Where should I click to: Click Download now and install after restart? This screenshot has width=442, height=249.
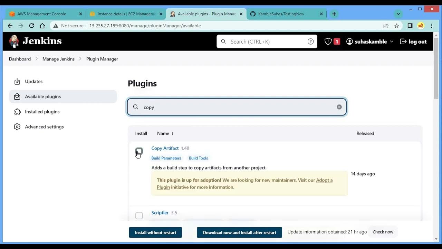click(239, 232)
